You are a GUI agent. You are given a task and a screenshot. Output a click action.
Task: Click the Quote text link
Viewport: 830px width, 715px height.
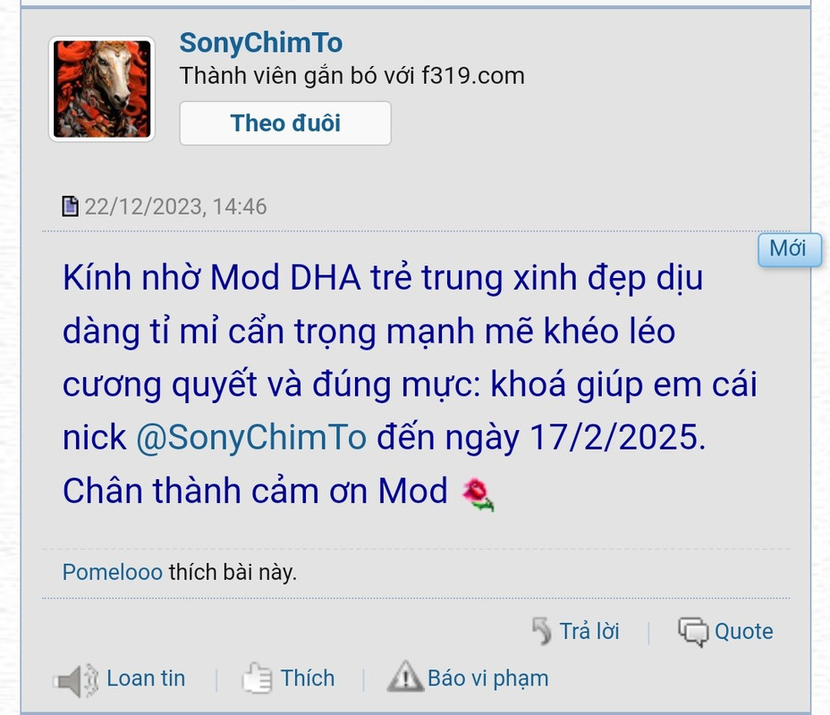(744, 632)
